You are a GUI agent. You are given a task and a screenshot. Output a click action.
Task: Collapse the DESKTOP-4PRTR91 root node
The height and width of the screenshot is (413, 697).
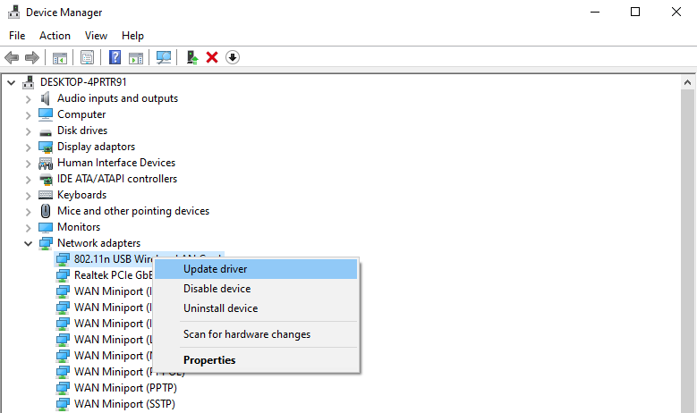point(11,82)
